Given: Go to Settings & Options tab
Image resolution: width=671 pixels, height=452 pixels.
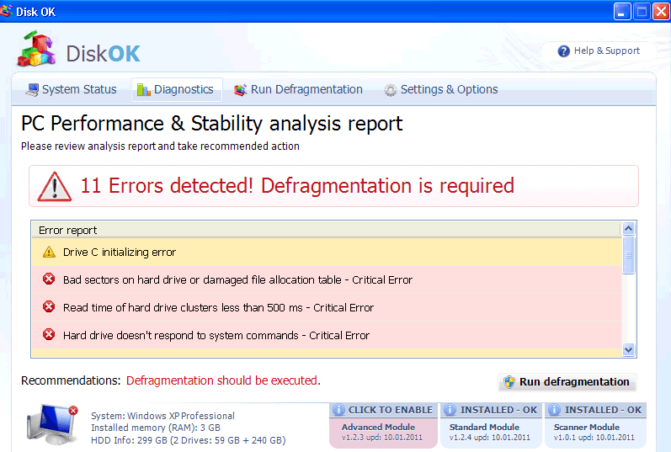Looking at the screenshot, I should tap(440, 89).
